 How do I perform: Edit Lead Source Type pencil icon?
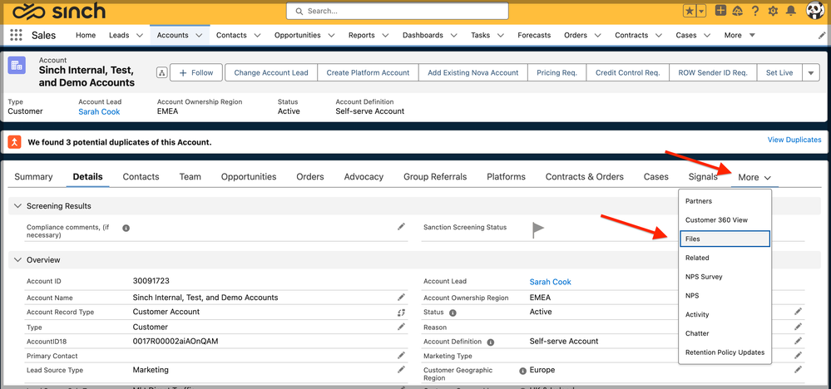pyautogui.click(x=401, y=369)
